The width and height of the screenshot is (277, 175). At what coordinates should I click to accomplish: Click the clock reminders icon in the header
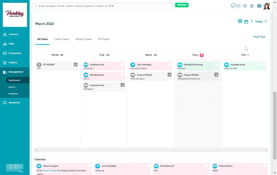(x=245, y=6)
